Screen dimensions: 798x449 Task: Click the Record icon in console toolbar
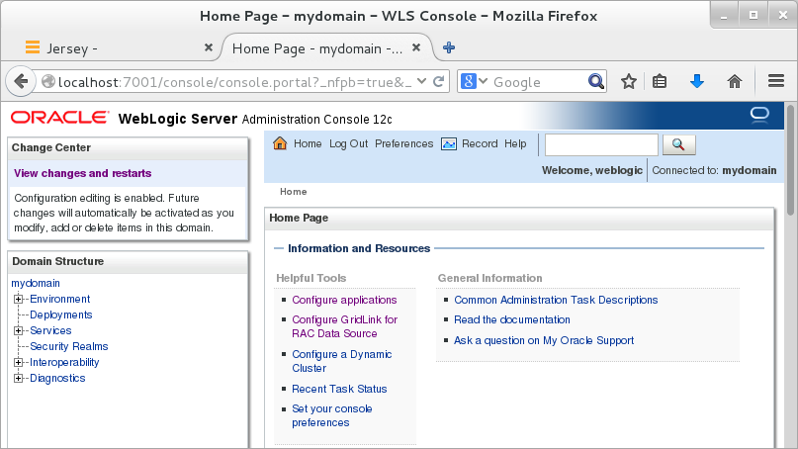click(449, 144)
